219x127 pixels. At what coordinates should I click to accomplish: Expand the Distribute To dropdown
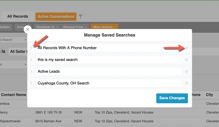[47, 27]
